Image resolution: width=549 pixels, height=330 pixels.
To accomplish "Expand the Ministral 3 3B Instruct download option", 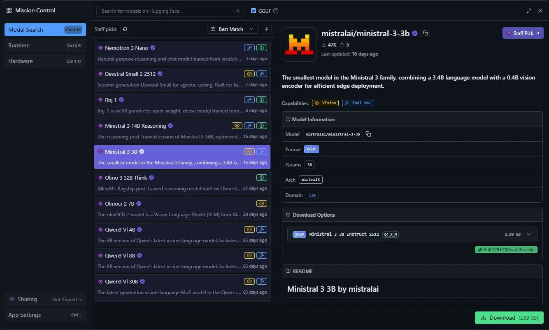I will pos(529,234).
